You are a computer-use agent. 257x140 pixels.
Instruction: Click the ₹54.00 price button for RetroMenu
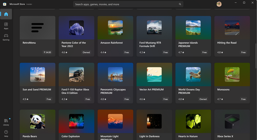click(x=47, y=52)
